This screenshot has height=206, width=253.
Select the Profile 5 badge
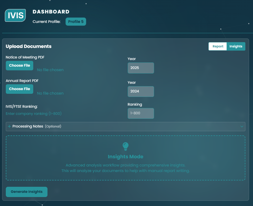tap(76, 22)
